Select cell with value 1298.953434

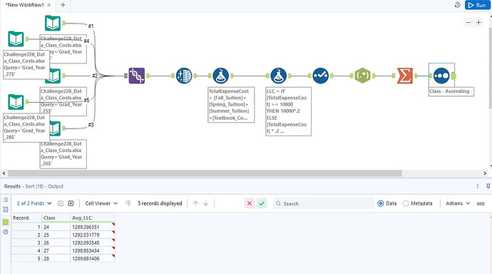[x=93, y=250]
